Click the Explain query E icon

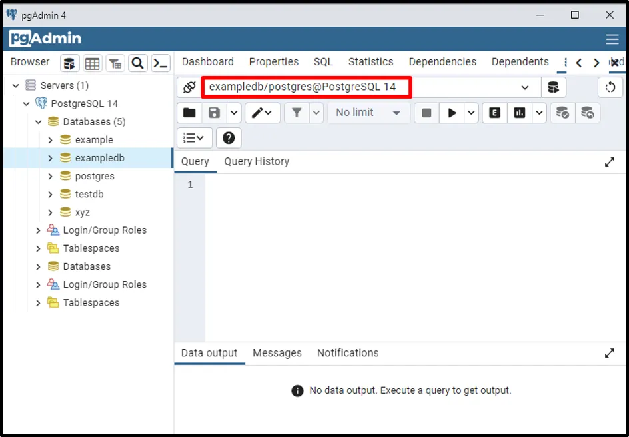click(494, 113)
